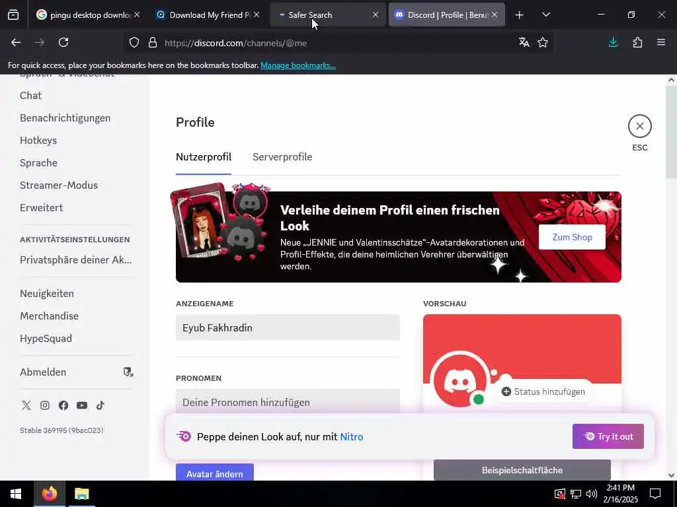
Task: Open the Windows Start menu
Action: (x=16, y=494)
